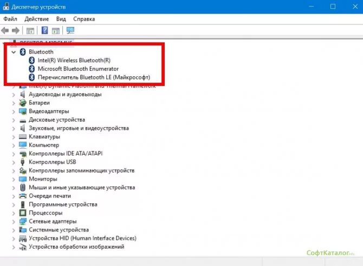
Task: Expand Аудиовходы и аудиовыходы chevron
Action: pyautogui.click(x=14, y=95)
